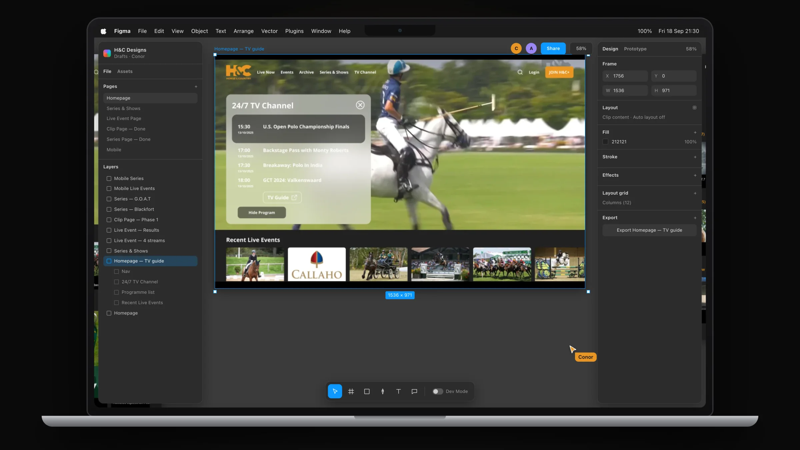
Task: Select the Live Event — 4 streams layer
Action: pyautogui.click(x=150, y=240)
